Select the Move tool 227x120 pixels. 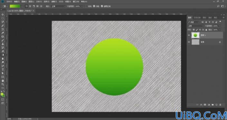click(3, 14)
